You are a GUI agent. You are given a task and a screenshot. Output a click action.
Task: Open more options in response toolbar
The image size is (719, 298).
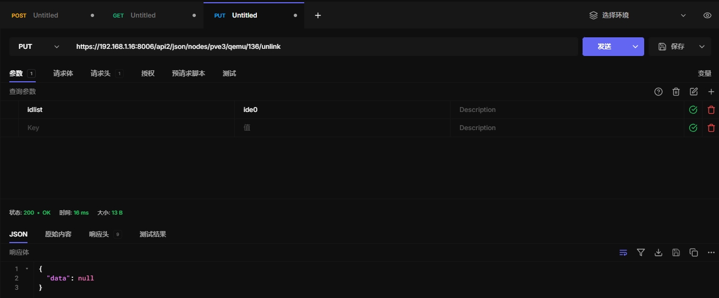711,252
